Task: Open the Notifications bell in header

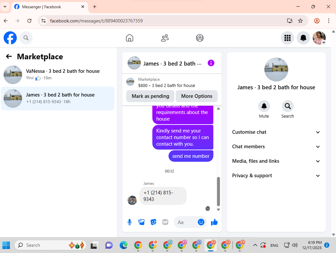Action: 303,38
